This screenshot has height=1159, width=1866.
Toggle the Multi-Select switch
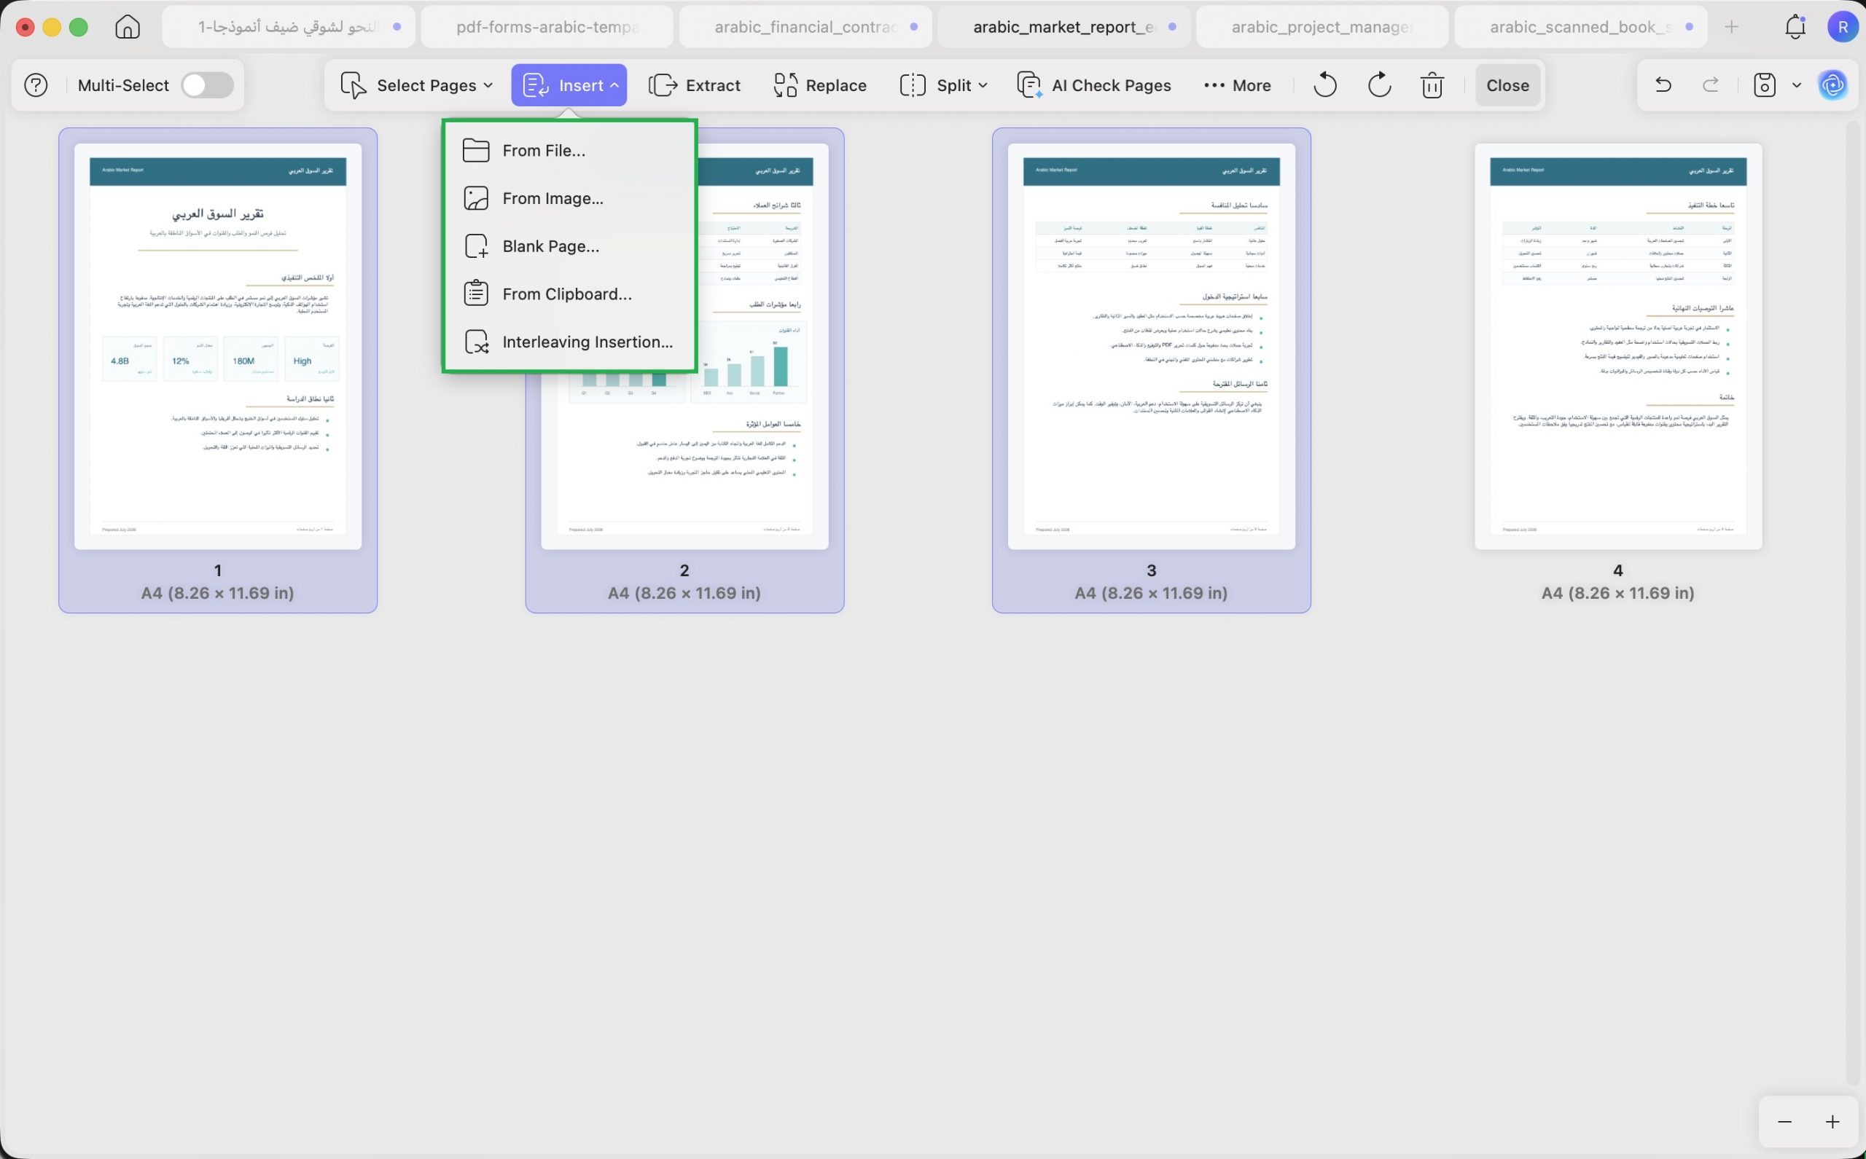pos(207,85)
